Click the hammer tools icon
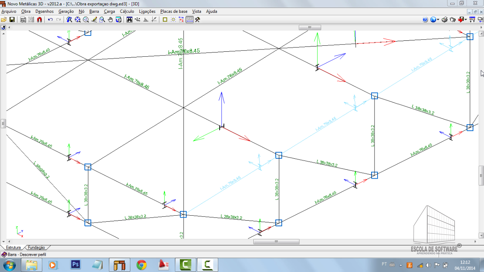This screenshot has height=272, width=484. tap(197, 20)
